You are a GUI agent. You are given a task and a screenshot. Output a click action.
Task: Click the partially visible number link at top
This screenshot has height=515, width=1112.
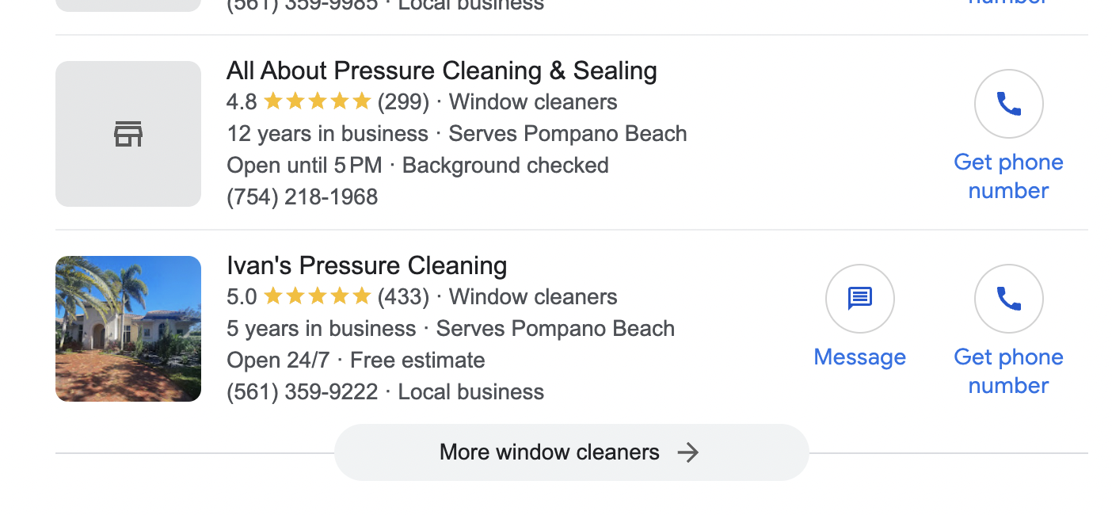pos(1008,3)
